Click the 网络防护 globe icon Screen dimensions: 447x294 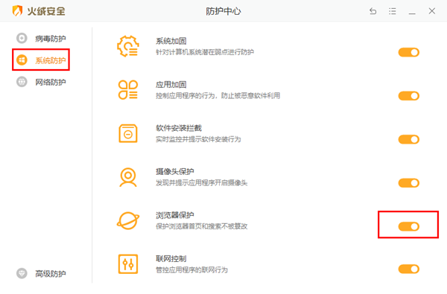coord(22,82)
